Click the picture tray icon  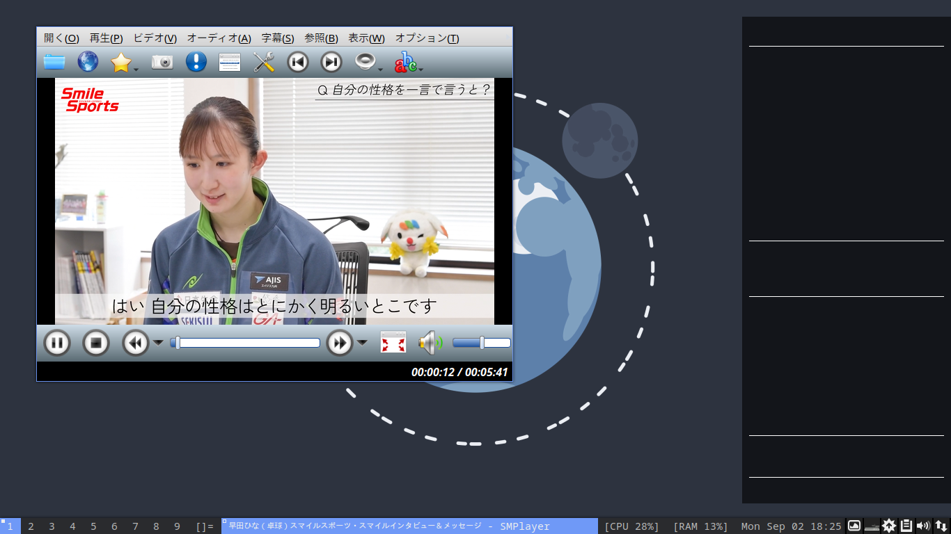pyautogui.click(x=854, y=526)
